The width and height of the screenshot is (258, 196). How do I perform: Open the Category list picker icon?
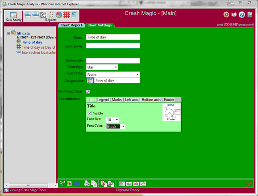coord(90,81)
